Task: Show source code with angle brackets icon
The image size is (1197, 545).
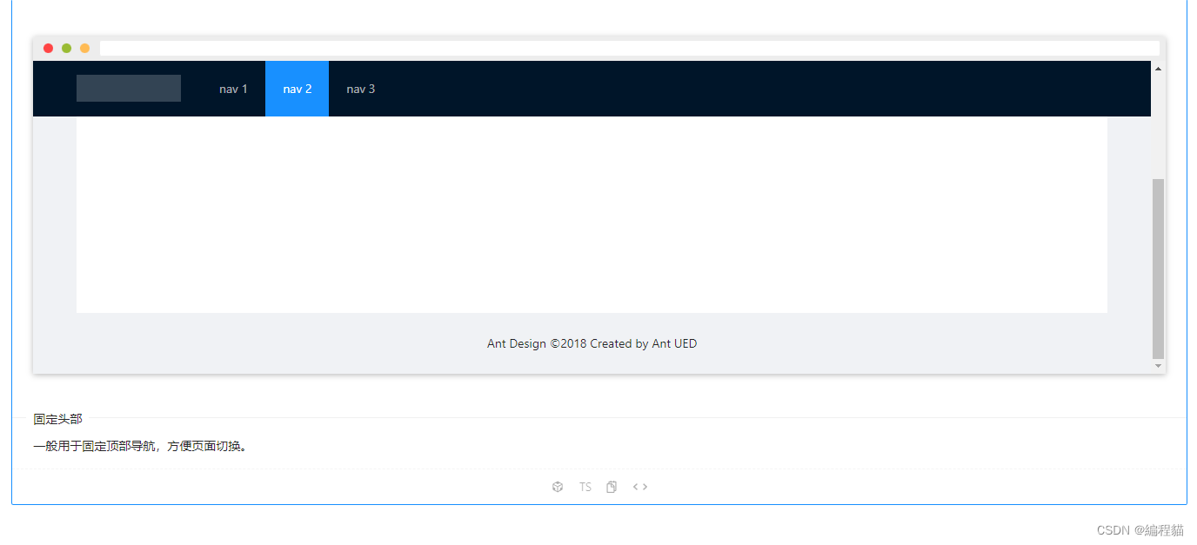Action: pyautogui.click(x=640, y=487)
